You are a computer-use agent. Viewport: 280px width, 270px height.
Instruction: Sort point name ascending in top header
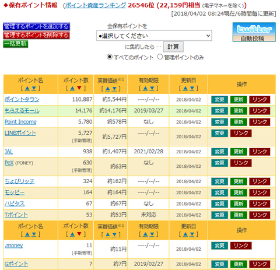[27, 89]
